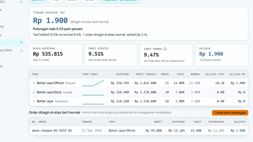Click the OMZET header in the order table
253x142 pixels.
click(x=158, y=122)
